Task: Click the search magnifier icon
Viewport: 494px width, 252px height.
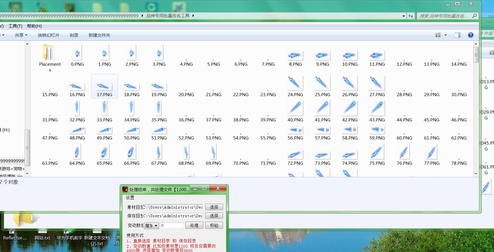Action: pyautogui.click(x=474, y=16)
